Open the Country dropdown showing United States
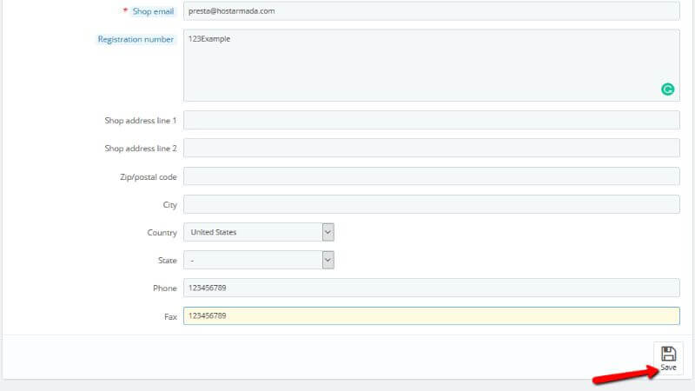The image size is (695, 391). (258, 232)
